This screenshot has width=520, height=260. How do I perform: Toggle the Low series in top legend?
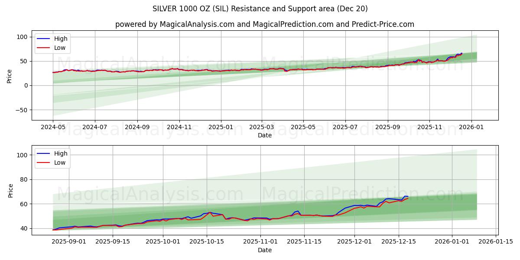61,48
